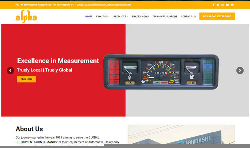Open the Twitter social icon

tap(218, 5)
